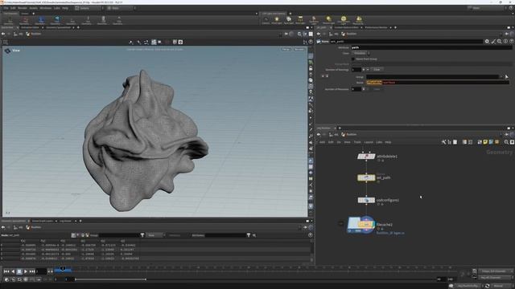Open the Class dropdown in parameters

[x=361, y=53]
